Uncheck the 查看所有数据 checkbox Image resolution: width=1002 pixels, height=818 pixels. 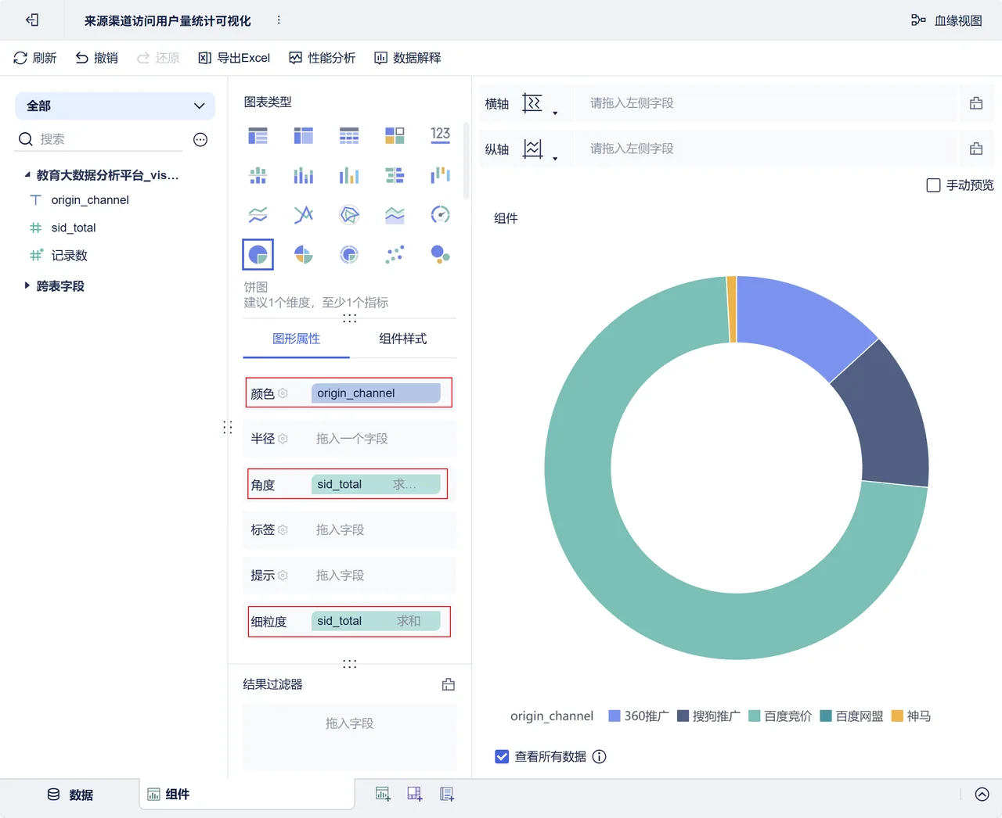click(x=502, y=756)
